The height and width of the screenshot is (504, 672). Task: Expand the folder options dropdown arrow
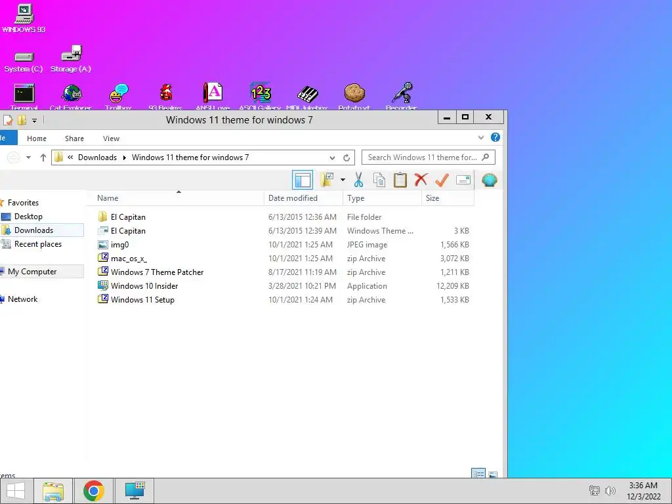point(343,180)
